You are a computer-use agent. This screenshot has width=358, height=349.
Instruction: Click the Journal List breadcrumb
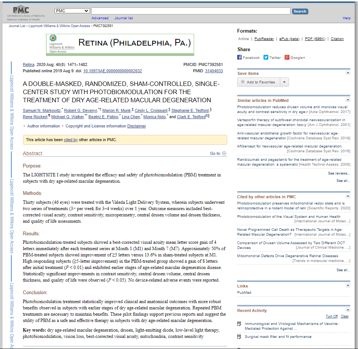[17, 26]
